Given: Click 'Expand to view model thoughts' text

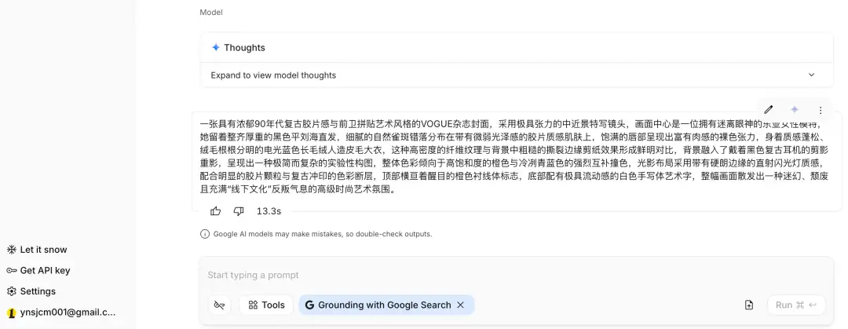Looking at the screenshot, I should click(273, 75).
